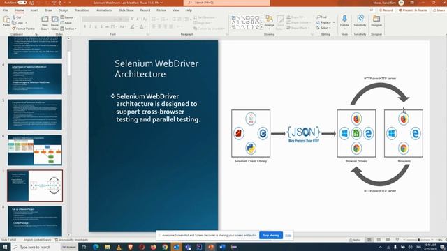Toggle the AutoSave switch
This screenshot has height=251, width=447.
point(22,3)
